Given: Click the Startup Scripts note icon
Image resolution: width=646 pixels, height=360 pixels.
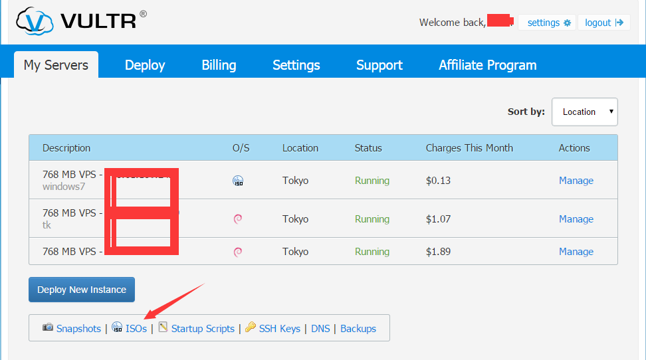Looking at the screenshot, I should point(163,327).
